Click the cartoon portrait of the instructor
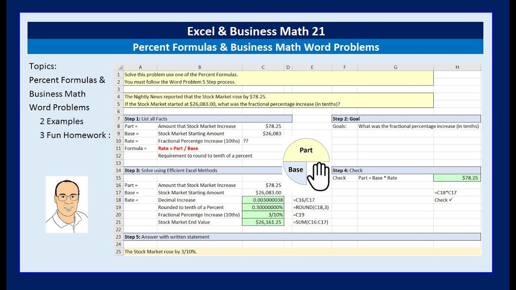Image resolution: width=516 pixels, height=290 pixels. [67, 204]
